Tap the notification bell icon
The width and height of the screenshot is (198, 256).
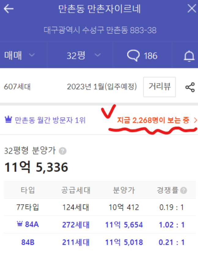(189, 56)
